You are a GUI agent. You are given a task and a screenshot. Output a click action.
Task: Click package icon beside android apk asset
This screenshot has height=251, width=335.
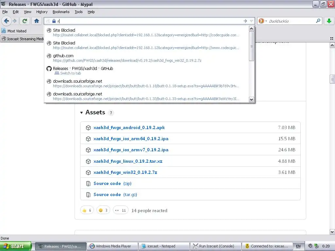coord(88,128)
